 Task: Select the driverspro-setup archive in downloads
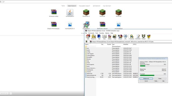pyautogui.click(x=54, y=13)
